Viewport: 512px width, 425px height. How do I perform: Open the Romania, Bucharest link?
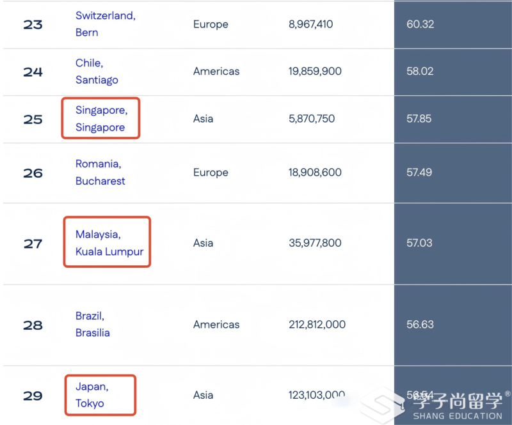(x=100, y=172)
